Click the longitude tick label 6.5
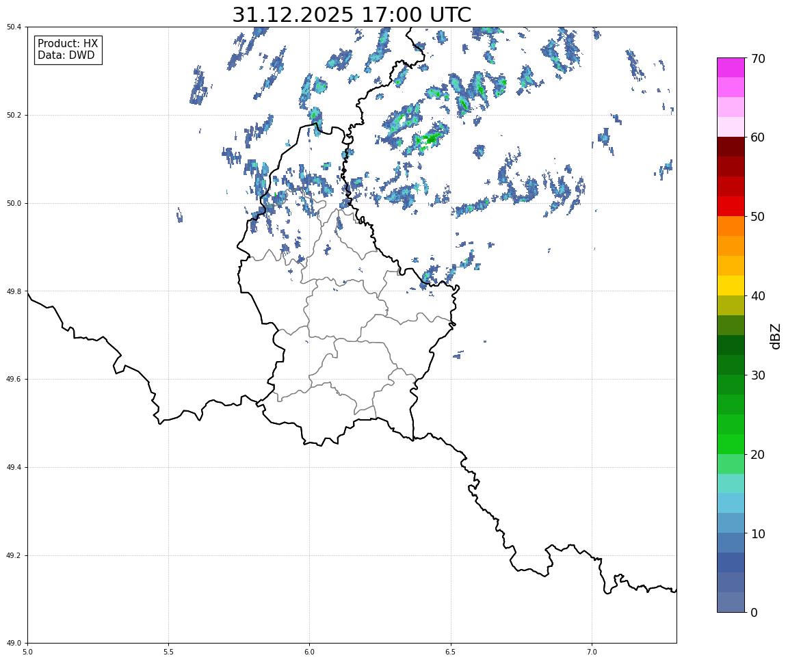 (451, 652)
